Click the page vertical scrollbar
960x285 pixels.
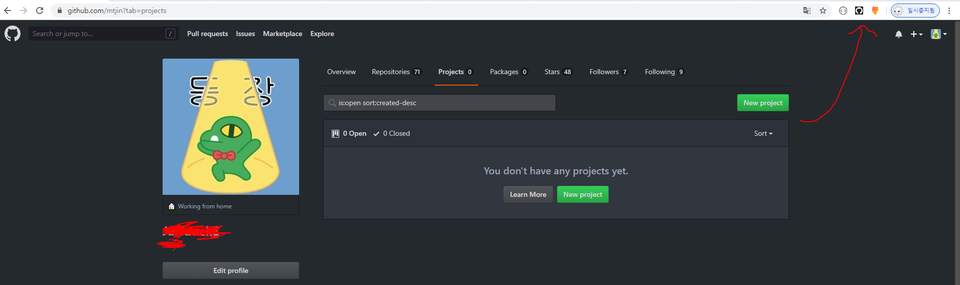point(957,152)
